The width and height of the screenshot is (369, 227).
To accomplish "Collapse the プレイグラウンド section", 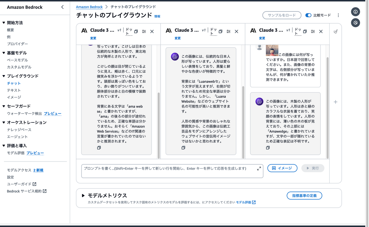I will tap(4, 76).
